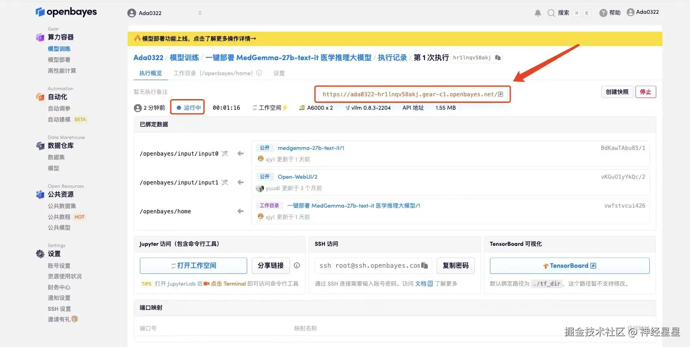Open 高性能计算 in the sidebar
The height and width of the screenshot is (347, 690).
pos(62,71)
